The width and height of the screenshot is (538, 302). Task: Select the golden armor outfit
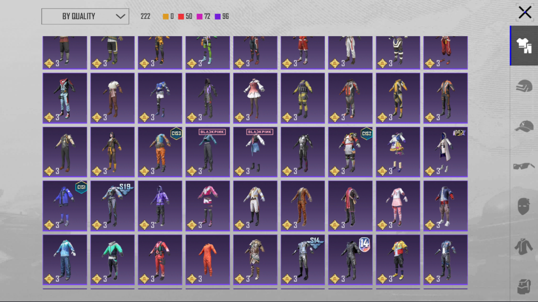[x=255, y=260]
